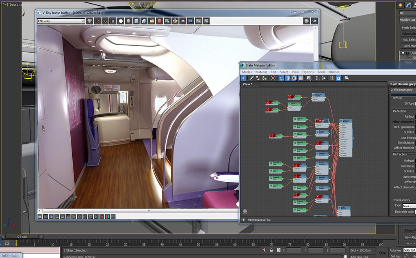Select the View1 tab
Screen dimensions: 416x258
tap(247, 84)
